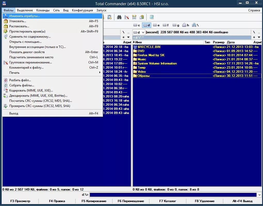263x206 pixels.
Task: Click the path dropdown arrow before d:\*.*
Action: pos(134,38)
